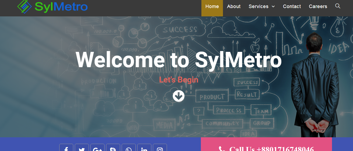Click the SylMetro brand name text

[61, 7]
